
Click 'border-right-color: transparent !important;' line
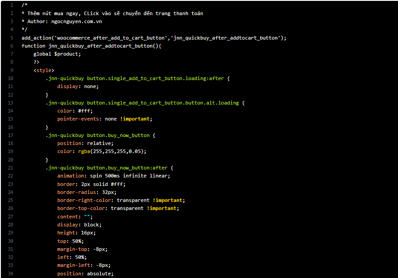click(121, 200)
